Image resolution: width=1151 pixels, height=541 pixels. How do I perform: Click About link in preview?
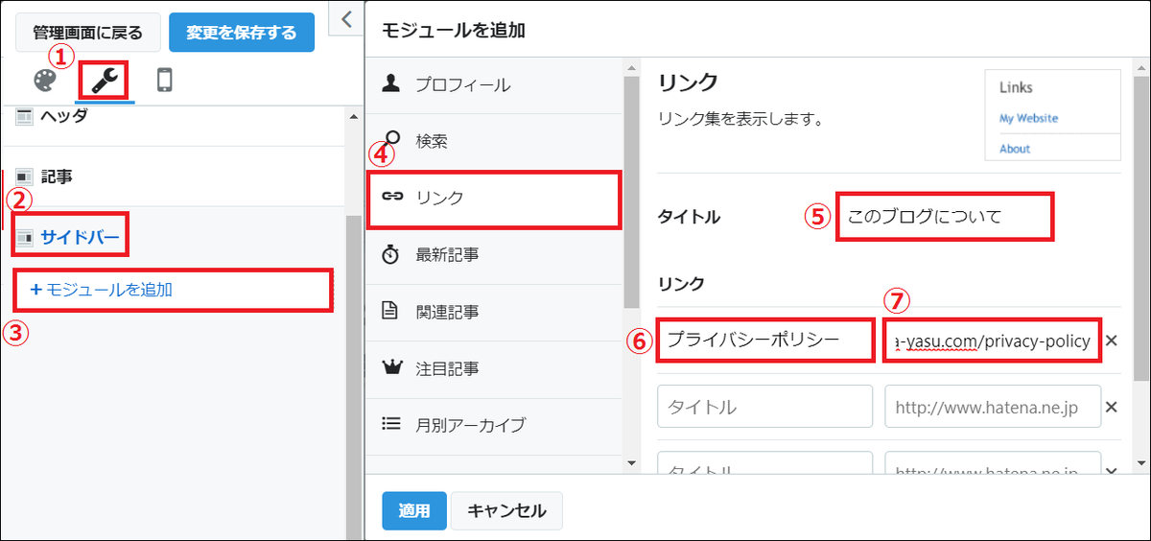1015,149
